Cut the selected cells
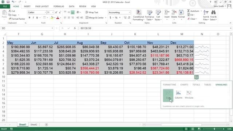Viewport: 233px width, 131px height. click(x=12, y=11)
